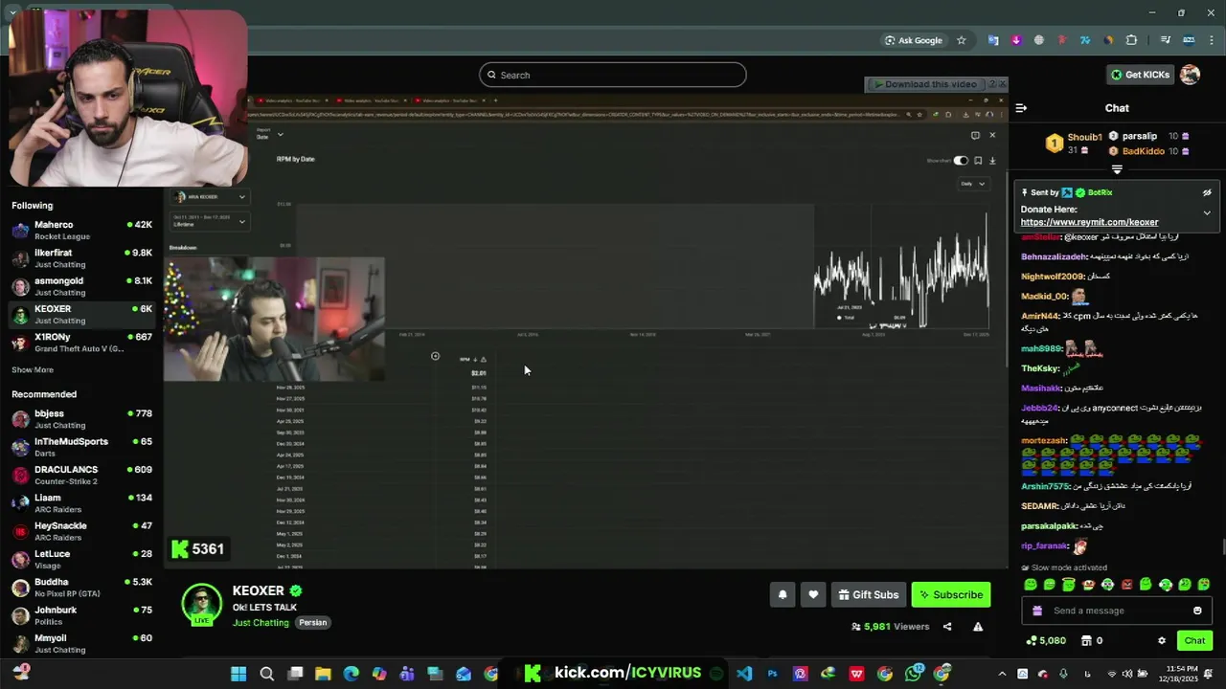The image size is (1226, 689).
Task: Open Johnburk recommended channel
Action: 81,615
